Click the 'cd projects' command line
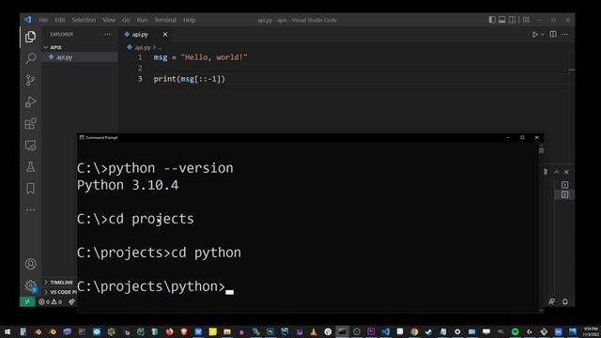The image size is (601, 338). click(135, 219)
